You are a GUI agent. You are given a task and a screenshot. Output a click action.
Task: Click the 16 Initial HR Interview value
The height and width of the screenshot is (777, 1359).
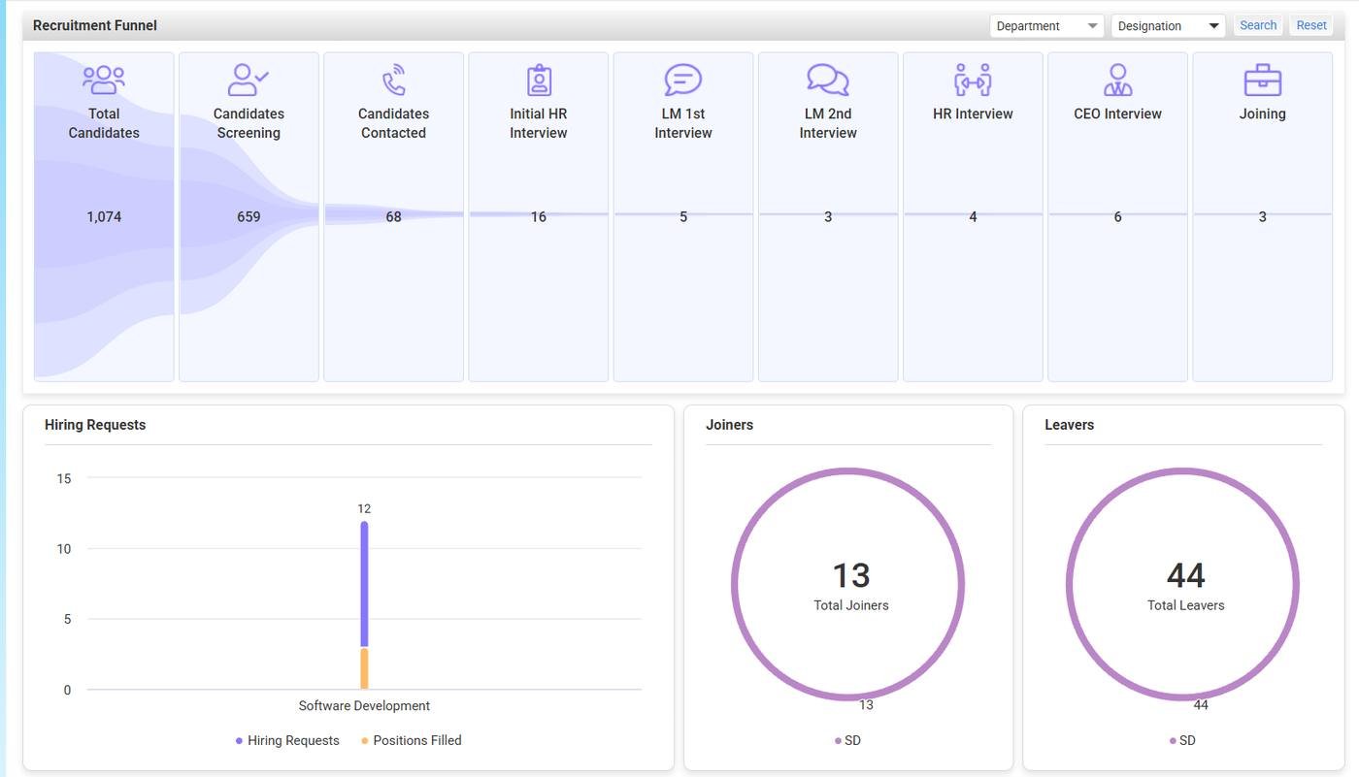(539, 217)
